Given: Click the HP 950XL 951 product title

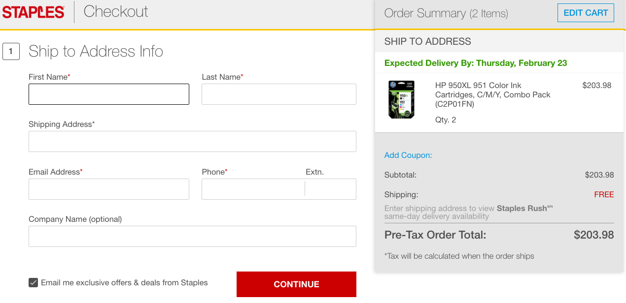Looking at the screenshot, I should click(x=492, y=94).
